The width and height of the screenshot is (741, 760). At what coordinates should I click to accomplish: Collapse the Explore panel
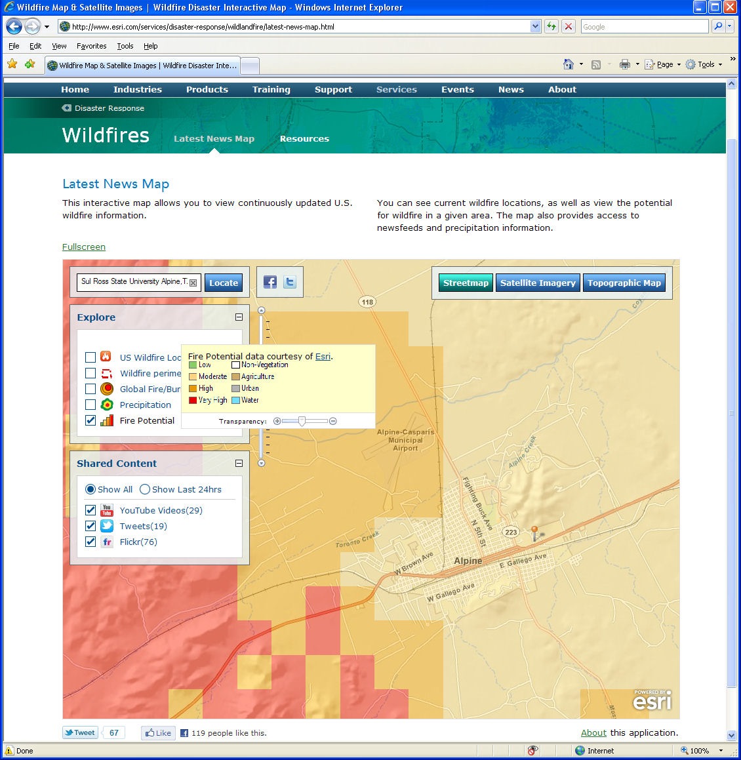[x=239, y=317]
